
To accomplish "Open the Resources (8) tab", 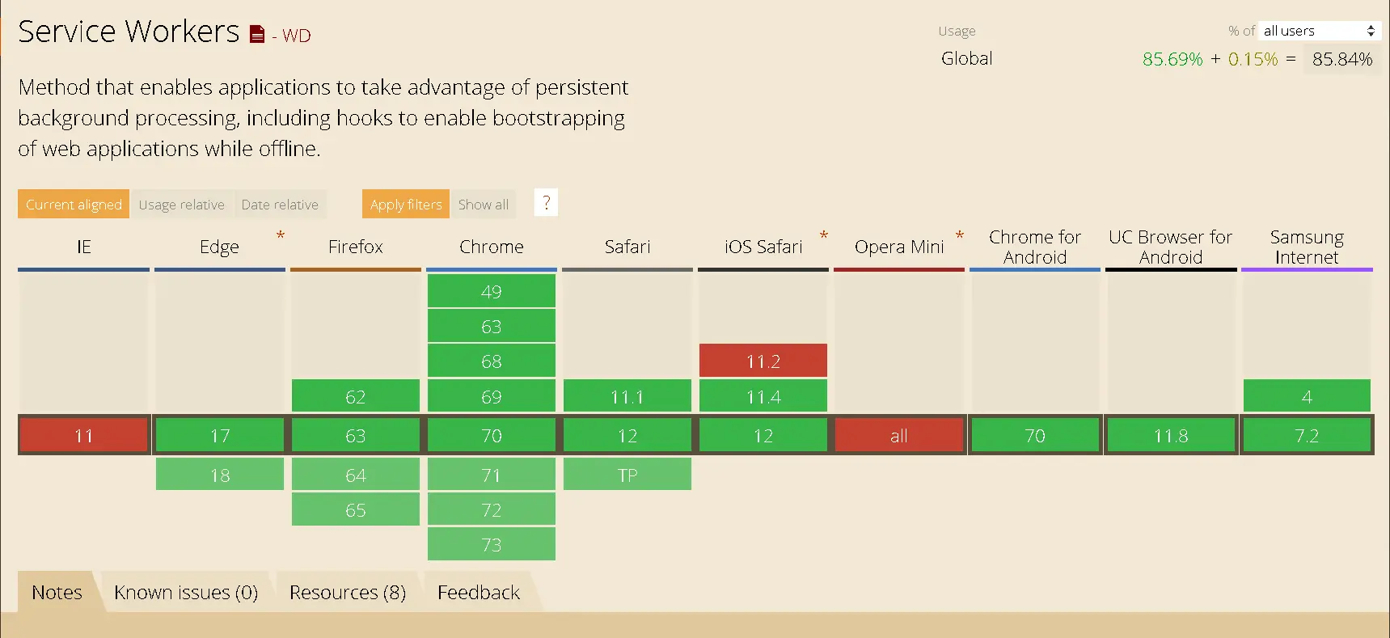I will coord(348,593).
